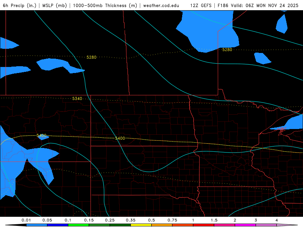Viewport: 303px width, 227px height.
Task: Select the violet color bar segment
Action: click(266, 225)
